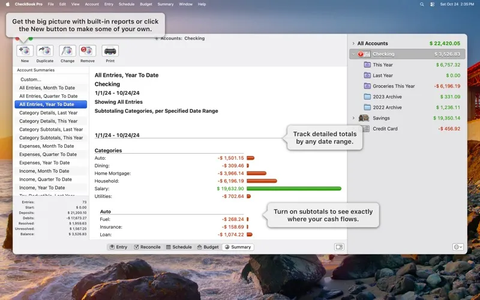Open the Window menu

[185, 4]
